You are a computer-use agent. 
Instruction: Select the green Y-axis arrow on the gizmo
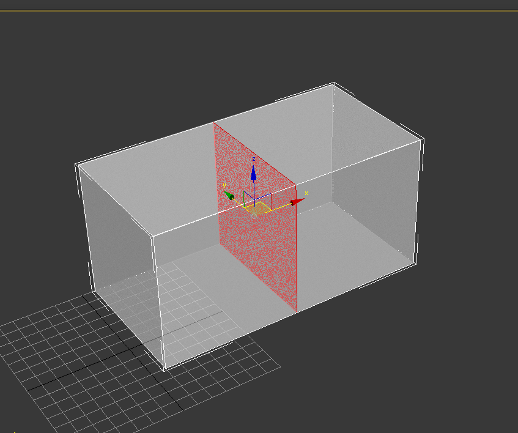pyautogui.click(x=230, y=195)
